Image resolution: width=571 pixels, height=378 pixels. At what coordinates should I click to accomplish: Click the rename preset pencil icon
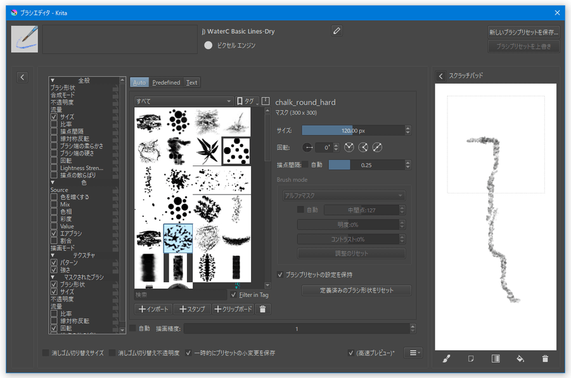[x=337, y=31]
